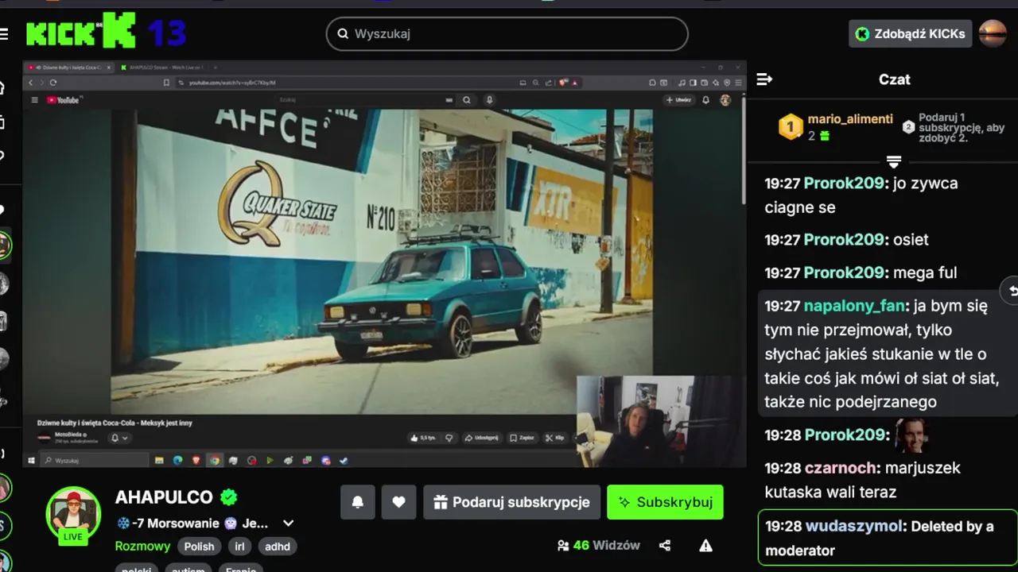1018x572 pixels.
Task: Expand the chat leaderboard handle
Action: pos(893,162)
